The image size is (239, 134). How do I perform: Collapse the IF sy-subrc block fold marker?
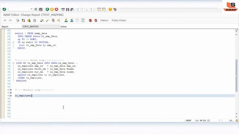pos(13,42)
